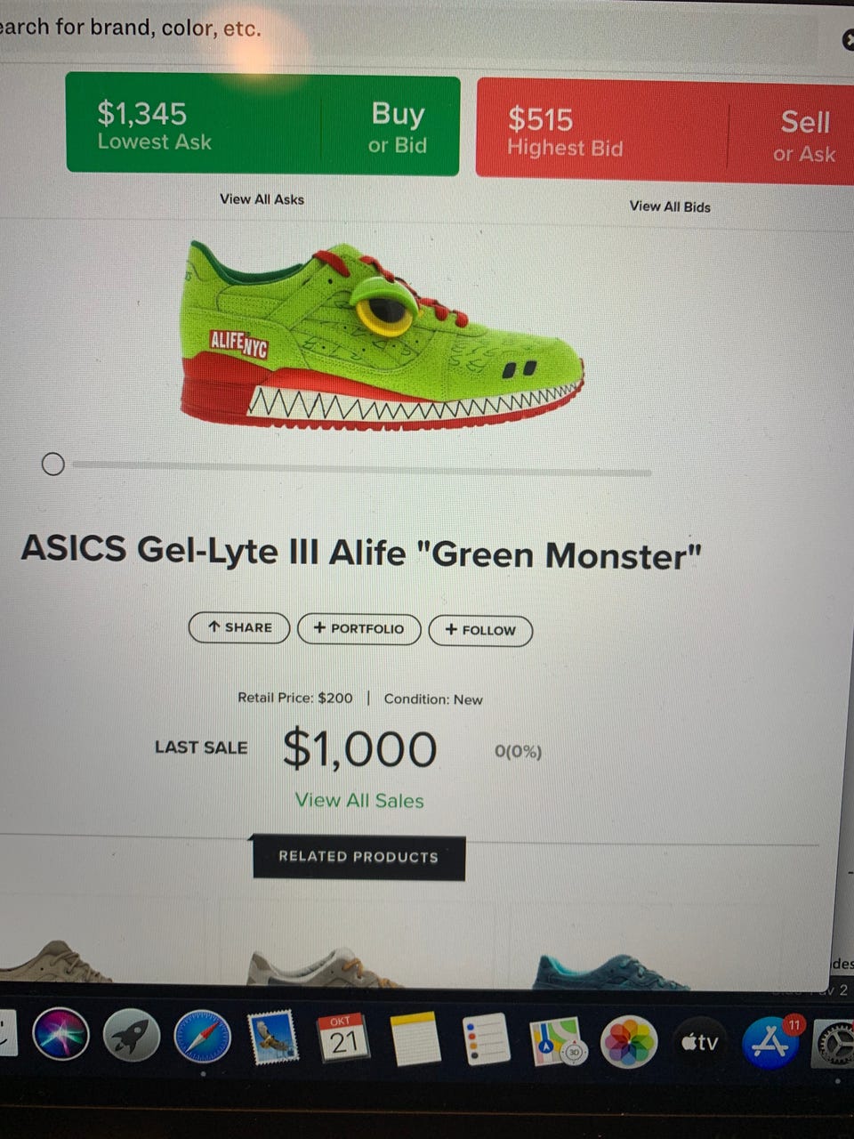Image resolution: width=854 pixels, height=1139 pixels.
Task: Open the View All Asks link
Action: (262, 199)
